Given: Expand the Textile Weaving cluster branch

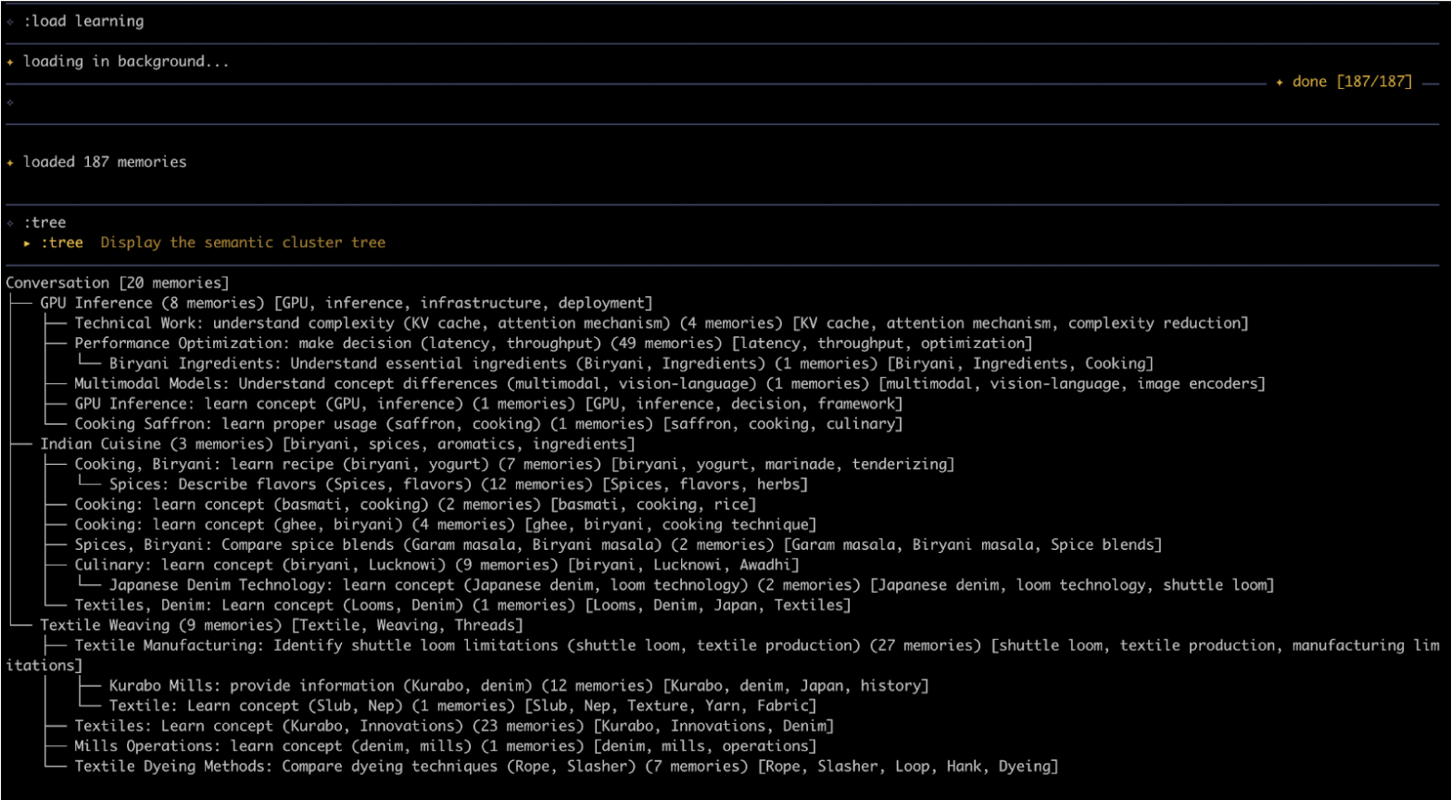Looking at the screenshot, I should (x=23, y=625).
